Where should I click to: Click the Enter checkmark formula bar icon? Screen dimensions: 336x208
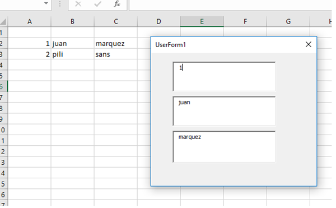97,4
